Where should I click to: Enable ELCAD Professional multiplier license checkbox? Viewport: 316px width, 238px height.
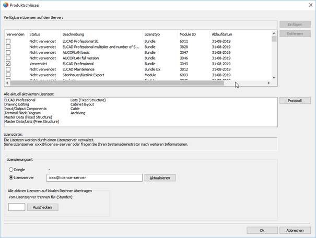[8, 47]
